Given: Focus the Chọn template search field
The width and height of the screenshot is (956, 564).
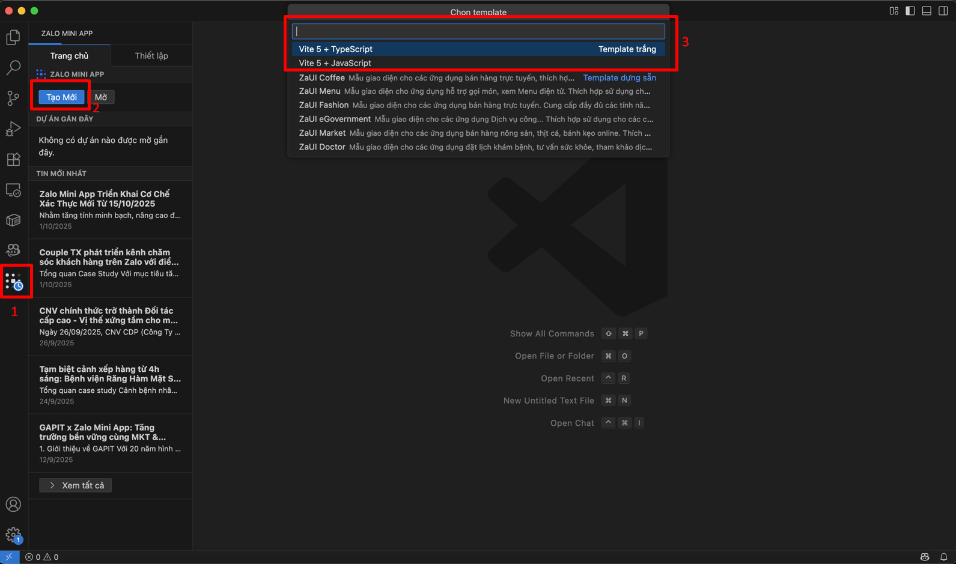Looking at the screenshot, I should pos(478,31).
